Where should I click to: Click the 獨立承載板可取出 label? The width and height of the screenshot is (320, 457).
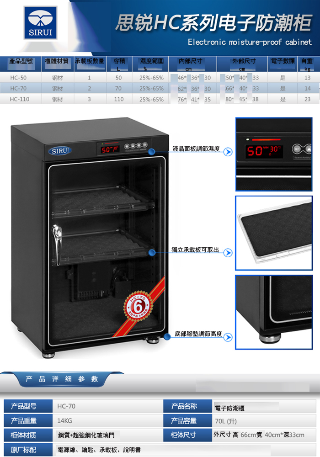pyautogui.click(x=195, y=250)
